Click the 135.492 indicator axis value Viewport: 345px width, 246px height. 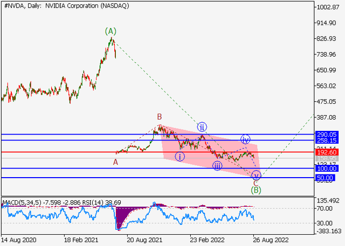(328, 201)
